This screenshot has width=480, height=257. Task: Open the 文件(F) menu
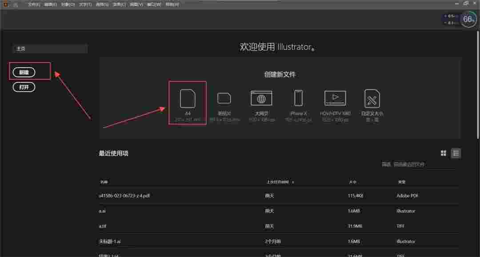coord(34,4)
